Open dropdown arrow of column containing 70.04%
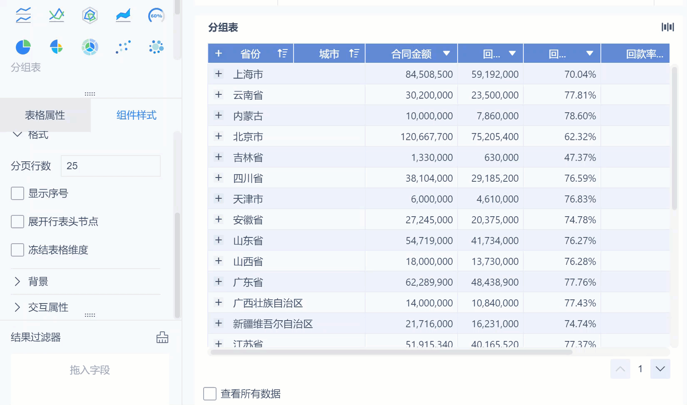The width and height of the screenshot is (687, 405). coord(590,53)
